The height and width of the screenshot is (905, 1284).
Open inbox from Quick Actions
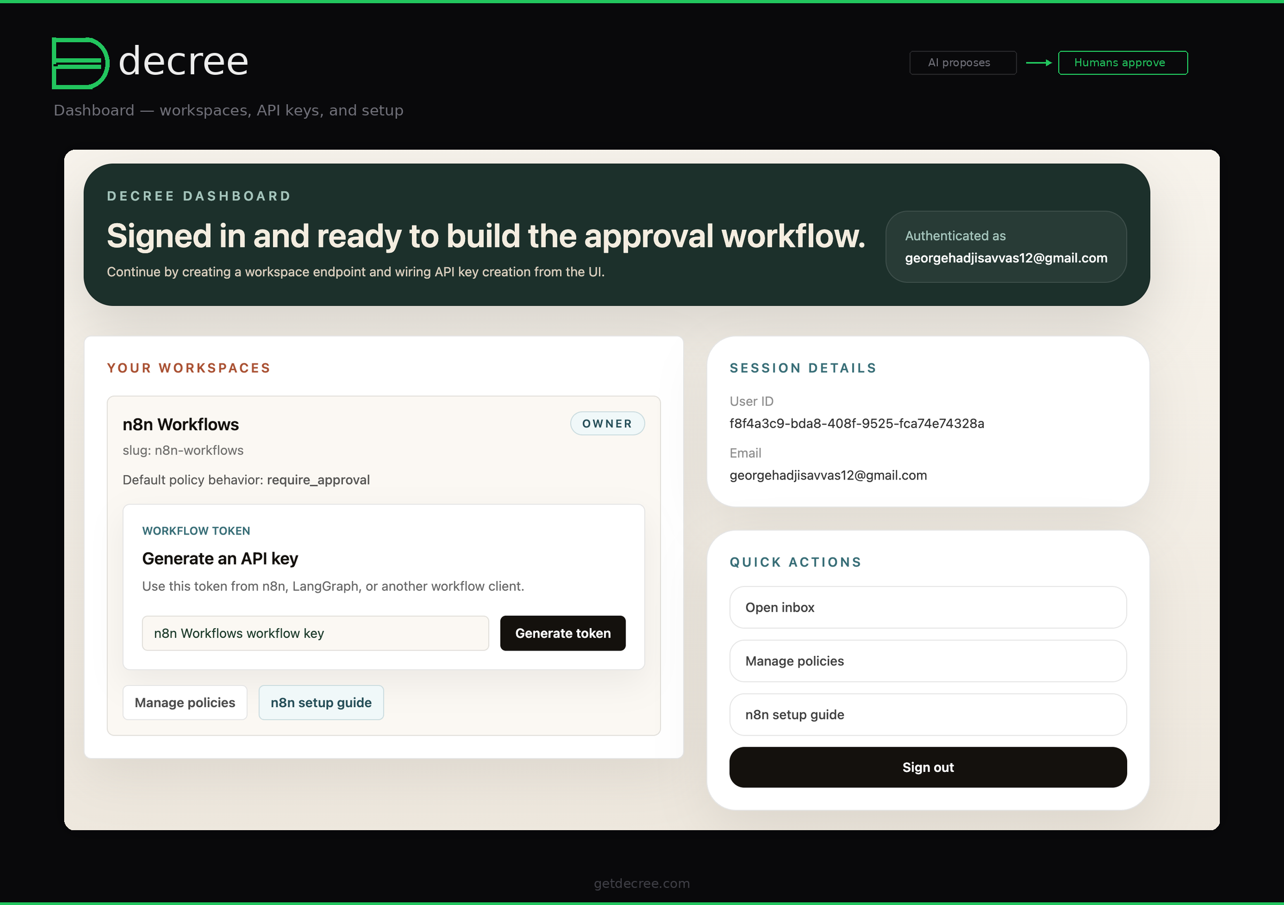point(928,607)
